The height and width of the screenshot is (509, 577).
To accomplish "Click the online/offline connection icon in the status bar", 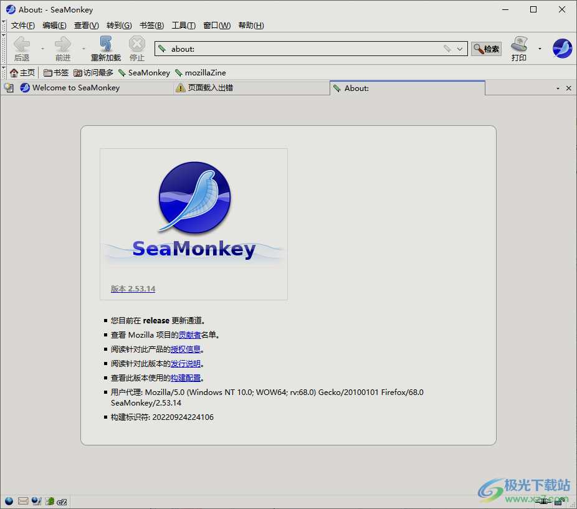I will tap(543, 502).
